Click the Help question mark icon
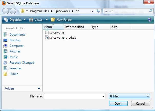 tap(150, 20)
